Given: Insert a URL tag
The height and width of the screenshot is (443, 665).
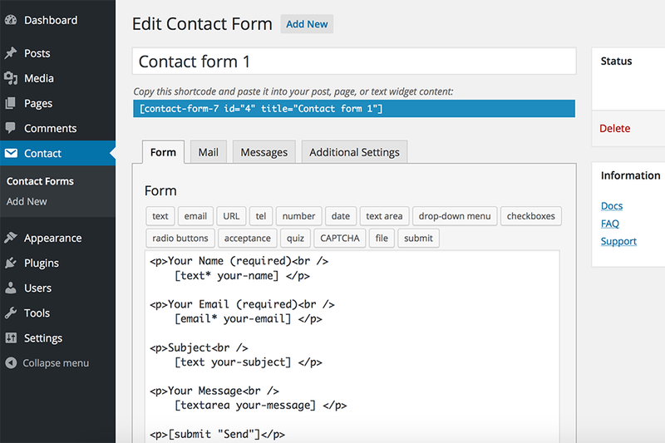Looking at the screenshot, I should [x=231, y=216].
